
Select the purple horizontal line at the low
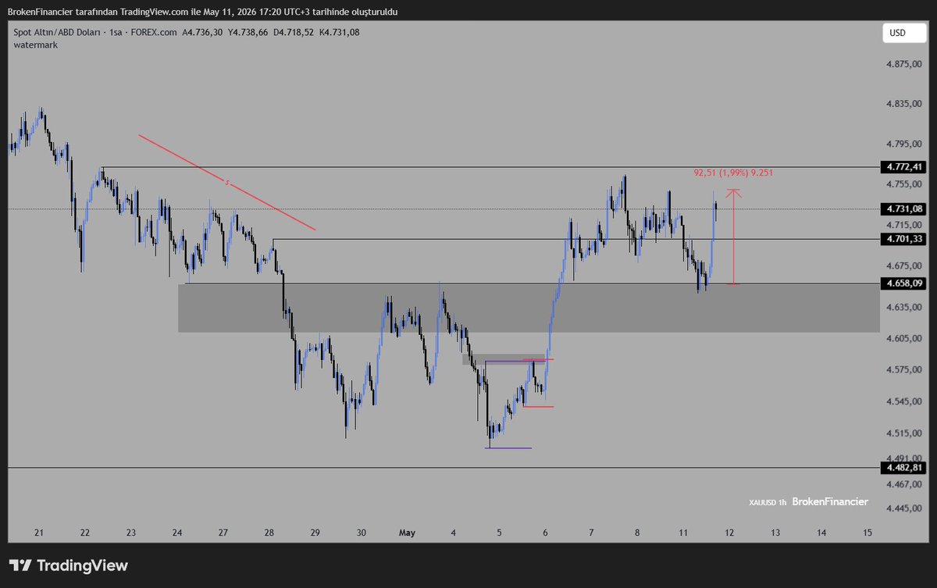click(x=508, y=448)
